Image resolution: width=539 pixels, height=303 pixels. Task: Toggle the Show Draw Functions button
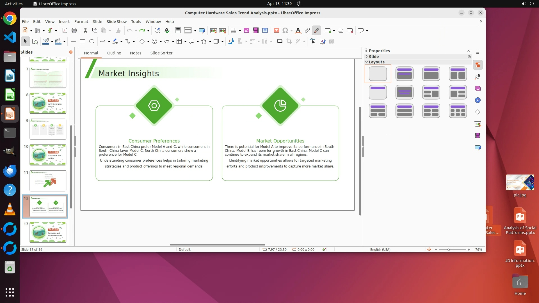(x=317, y=31)
